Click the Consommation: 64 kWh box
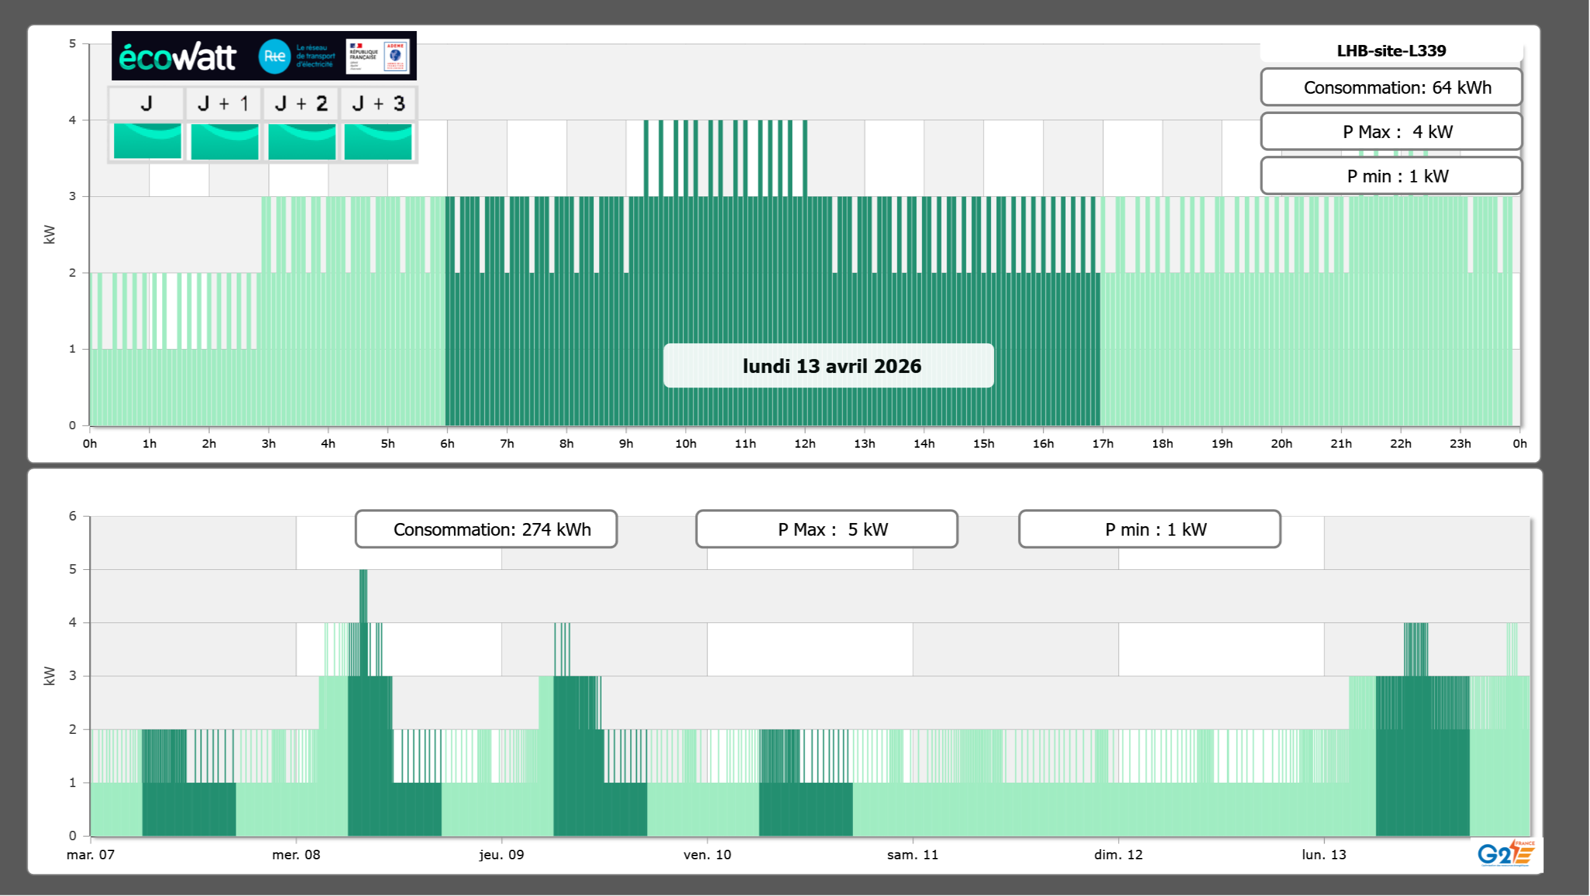 pos(1391,87)
